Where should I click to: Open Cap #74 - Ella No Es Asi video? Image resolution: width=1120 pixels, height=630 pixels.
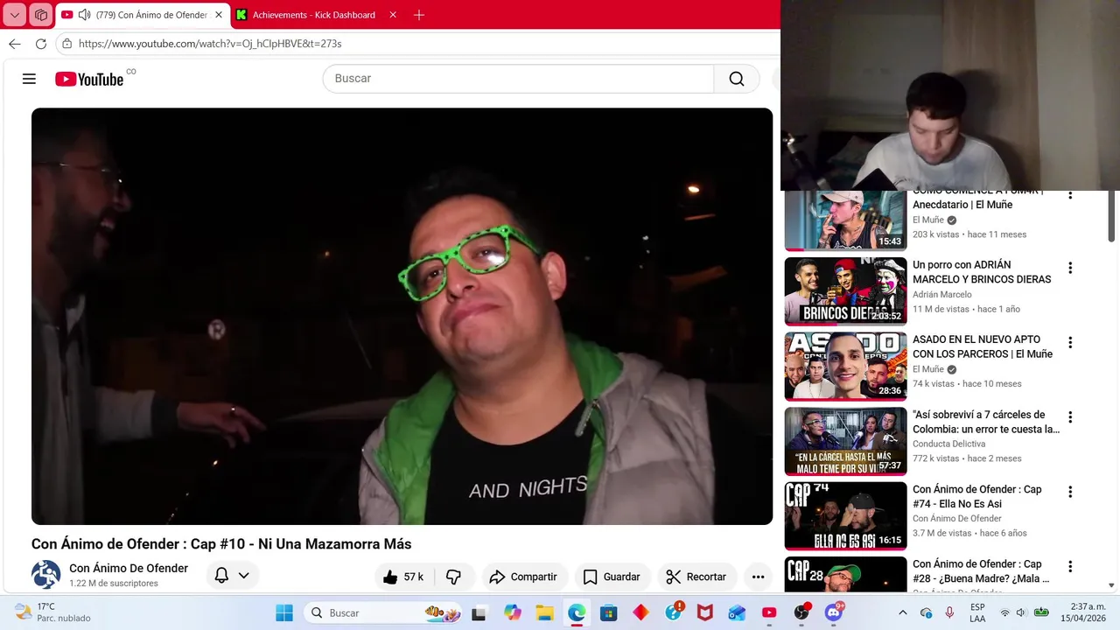pyautogui.click(x=977, y=496)
